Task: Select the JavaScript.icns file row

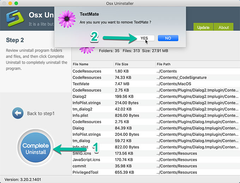Action: tap(156, 160)
